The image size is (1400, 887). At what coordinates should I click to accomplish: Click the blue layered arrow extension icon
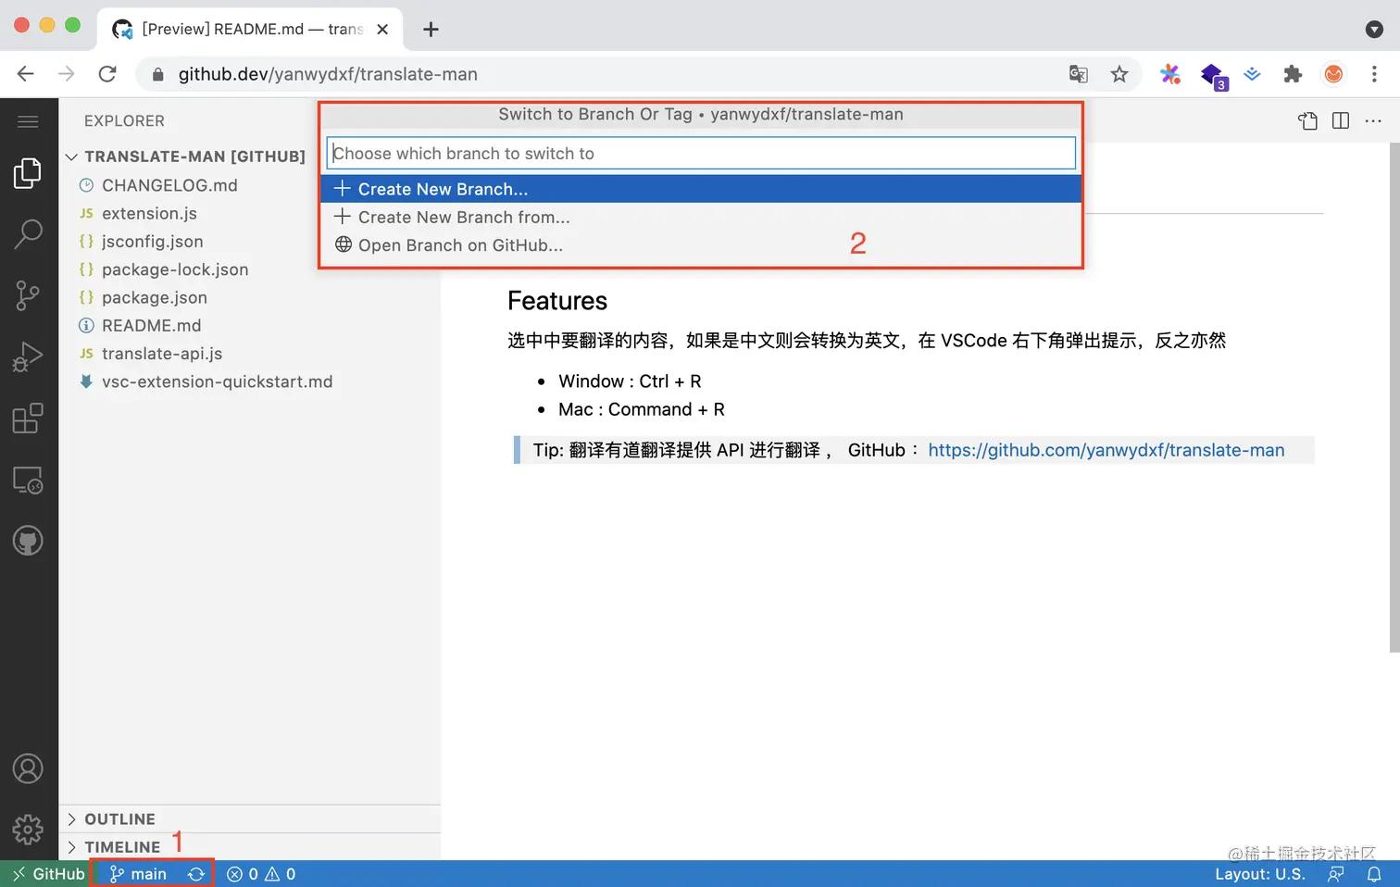(1252, 74)
